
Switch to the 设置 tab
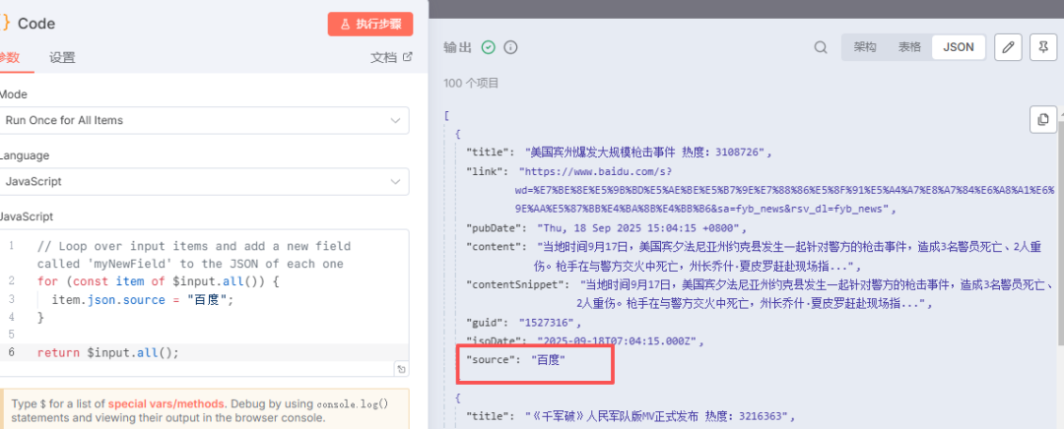(x=62, y=57)
